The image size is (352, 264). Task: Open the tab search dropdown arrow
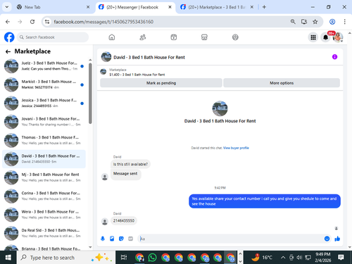tap(7, 7)
